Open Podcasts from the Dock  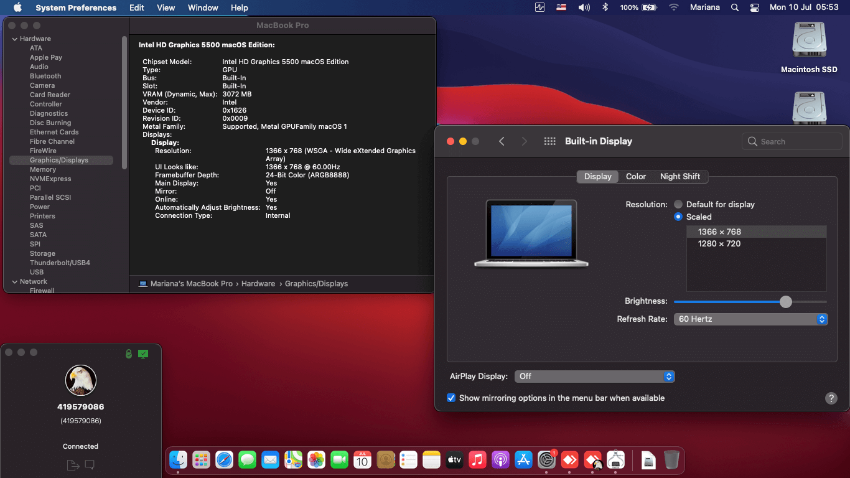500,460
